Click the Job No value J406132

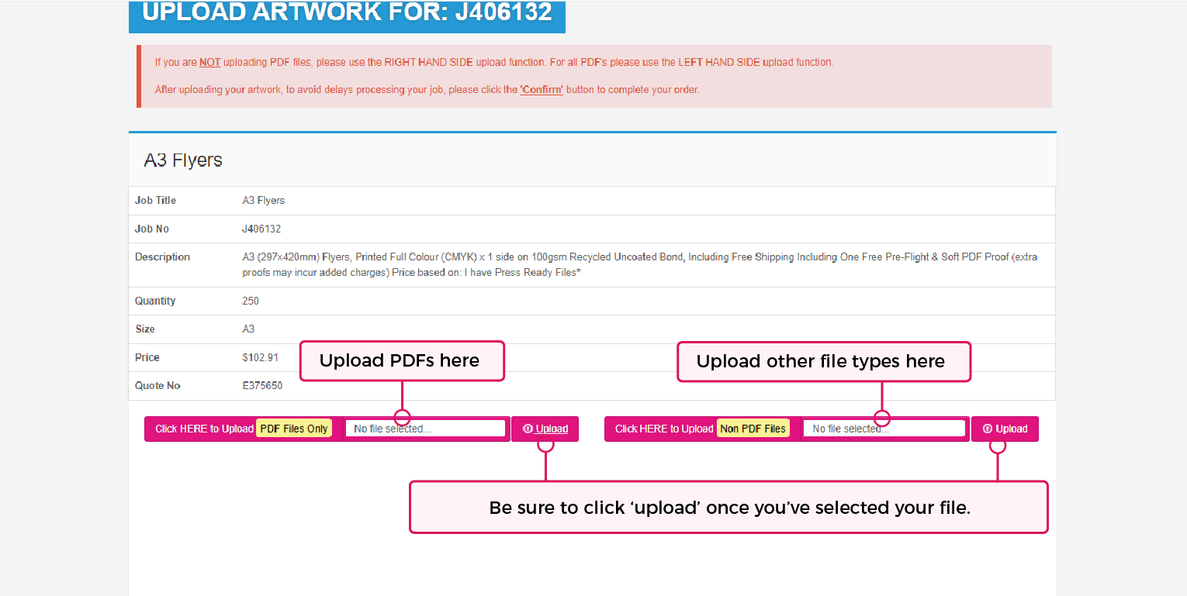[x=263, y=229]
